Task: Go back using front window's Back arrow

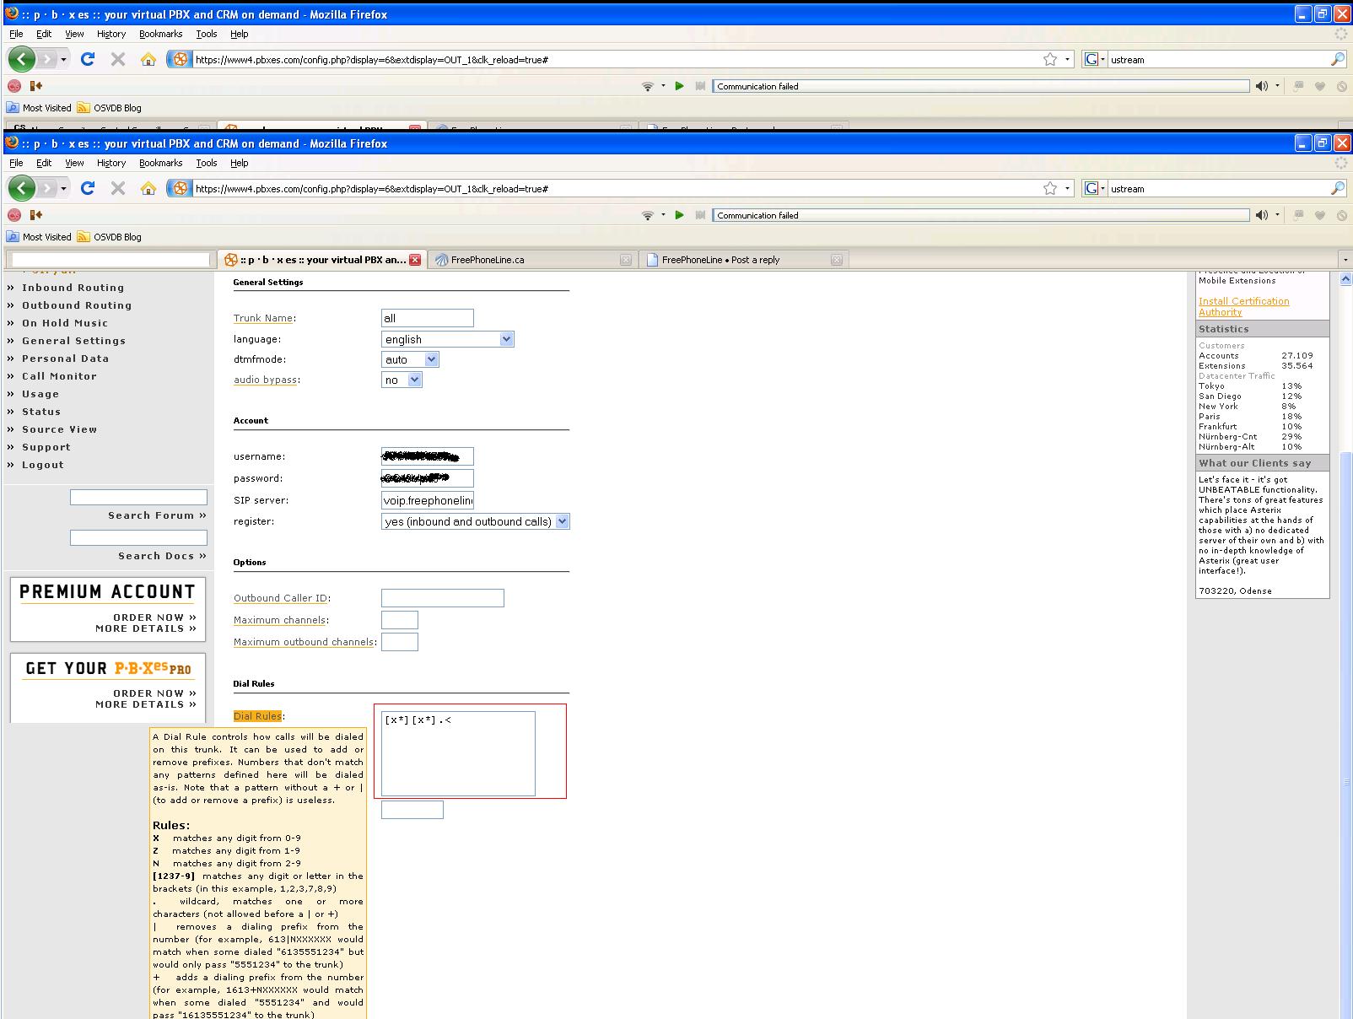Action: coord(22,188)
